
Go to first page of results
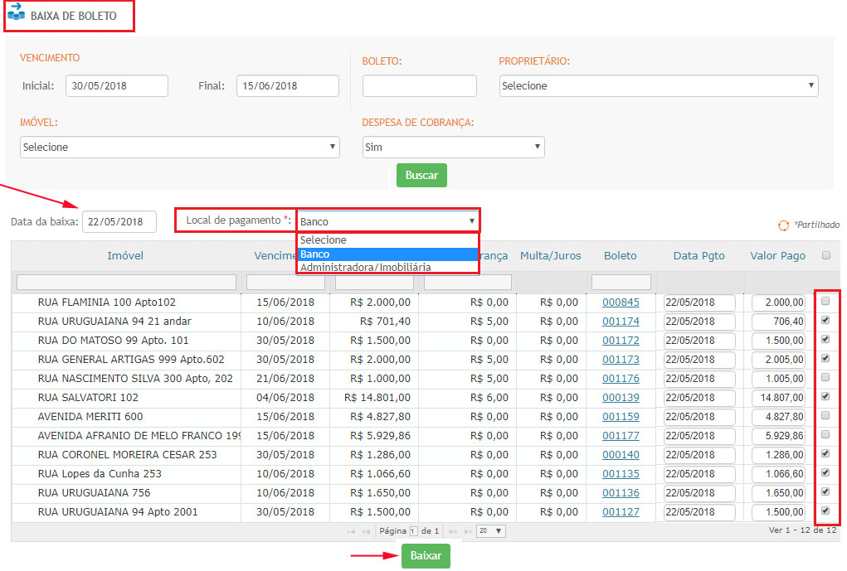pyautogui.click(x=352, y=531)
